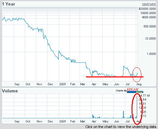
Task: Click the Apr label under the price chart
Action: (94, 84)
